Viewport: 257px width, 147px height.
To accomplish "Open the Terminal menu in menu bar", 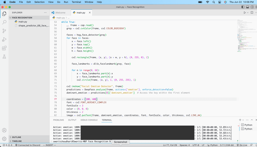I will point(76,2).
